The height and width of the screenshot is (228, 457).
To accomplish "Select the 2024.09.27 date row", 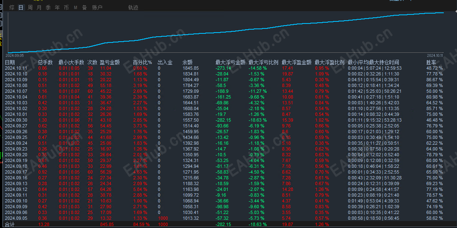I will 17,126.
